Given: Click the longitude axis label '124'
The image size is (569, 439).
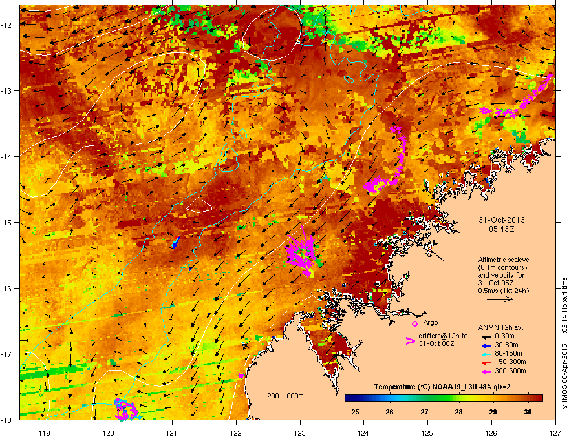Looking at the screenshot, I should tap(363, 433).
